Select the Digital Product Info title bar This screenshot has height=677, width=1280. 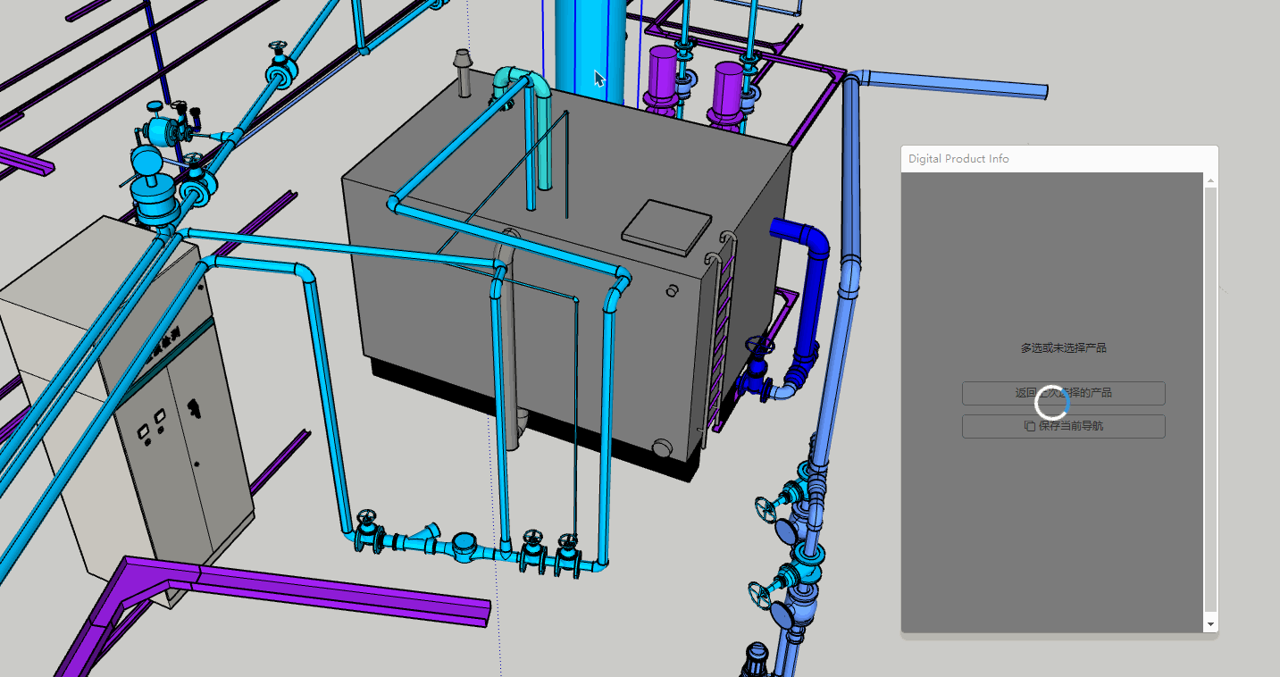pos(1058,159)
